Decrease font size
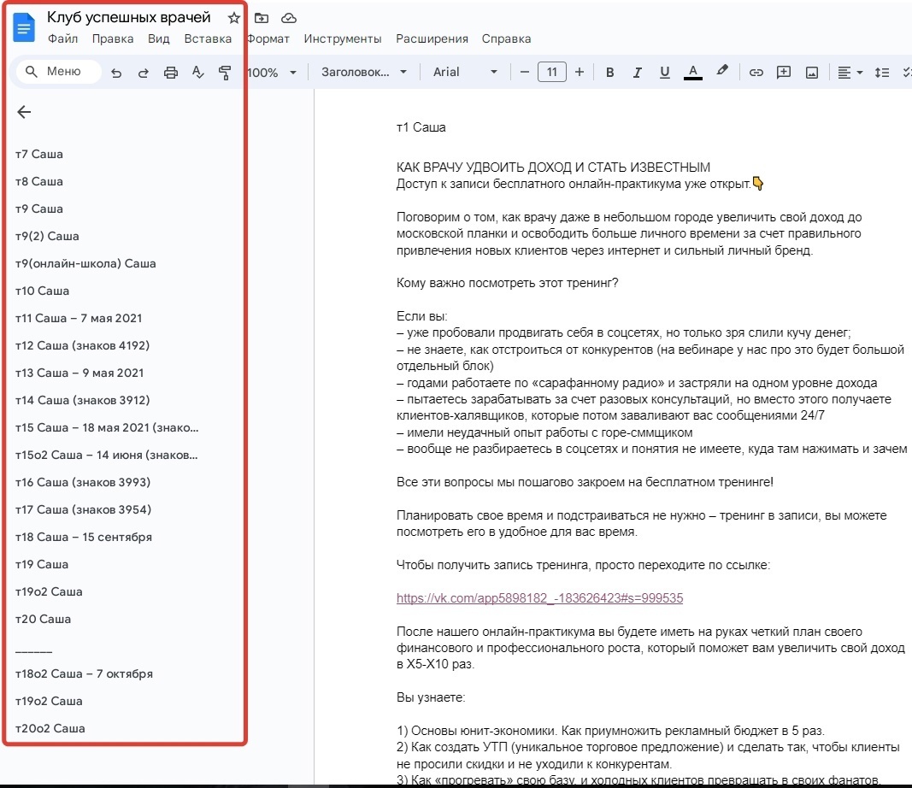The height and width of the screenshot is (788, 912). 524,72
